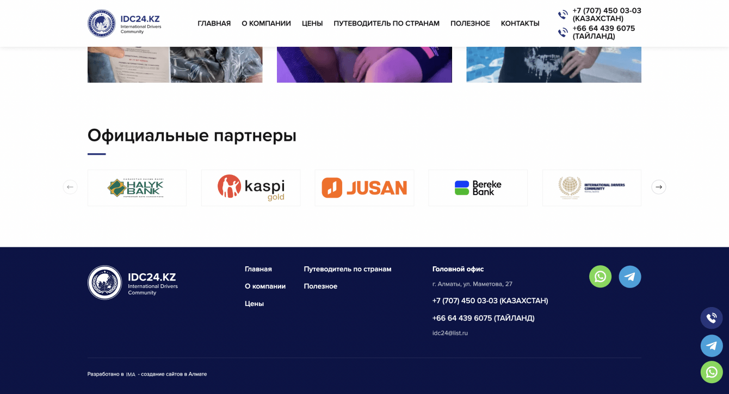The image size is (729, 394).
Task: Open Telegram via blue footer icon
Action: [630, 277]
